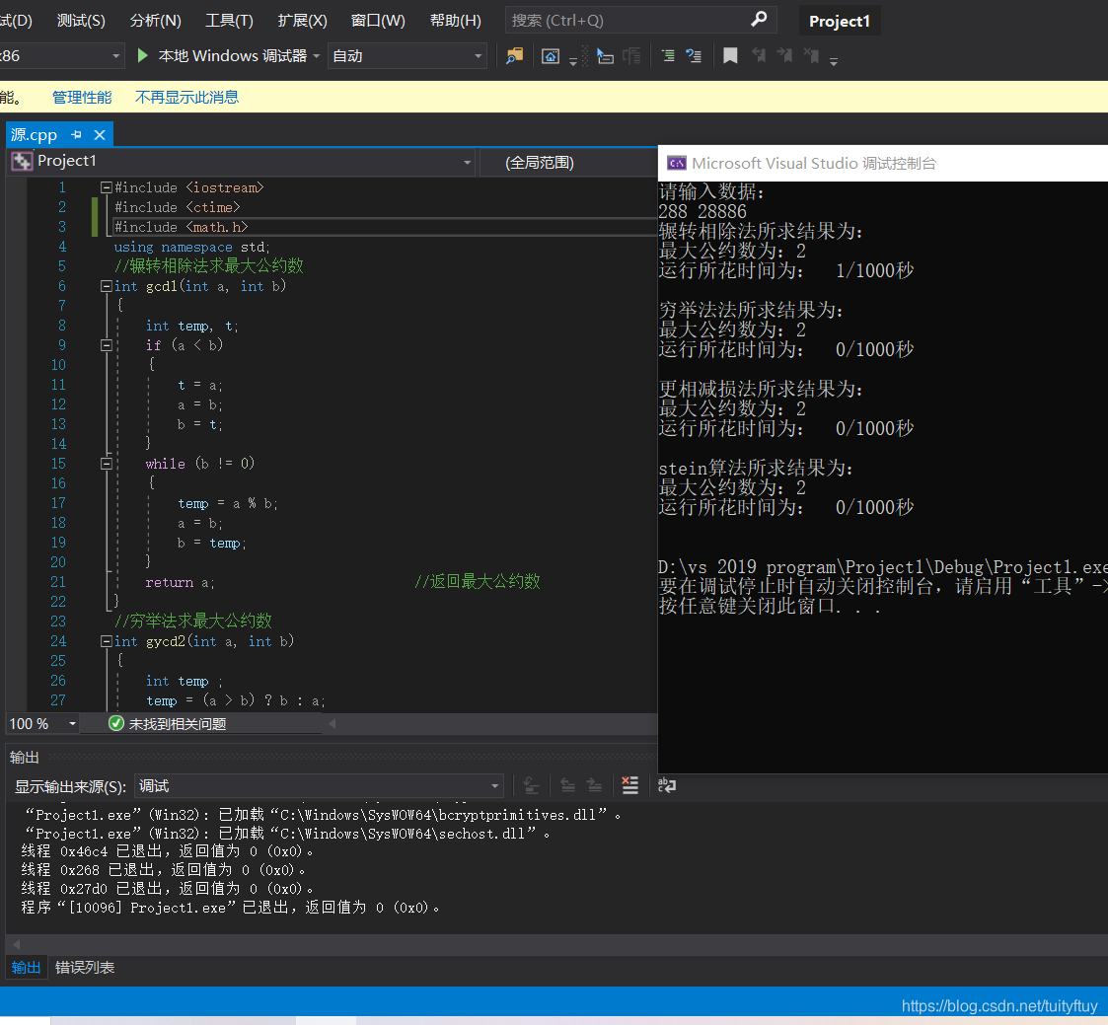The width and height of the screenshot is (1108, 1025).
Task: Toggle pin state of 源.cpp tab
Action: click(x=75, y=134)
